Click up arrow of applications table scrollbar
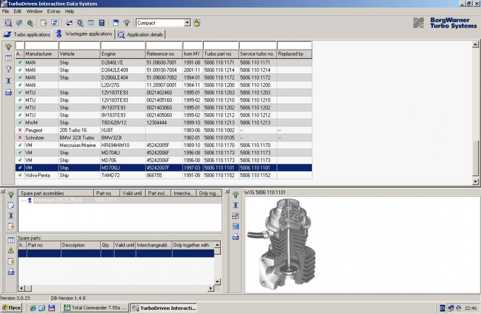This screenshot has height=314, width=481. coord(475,44)
